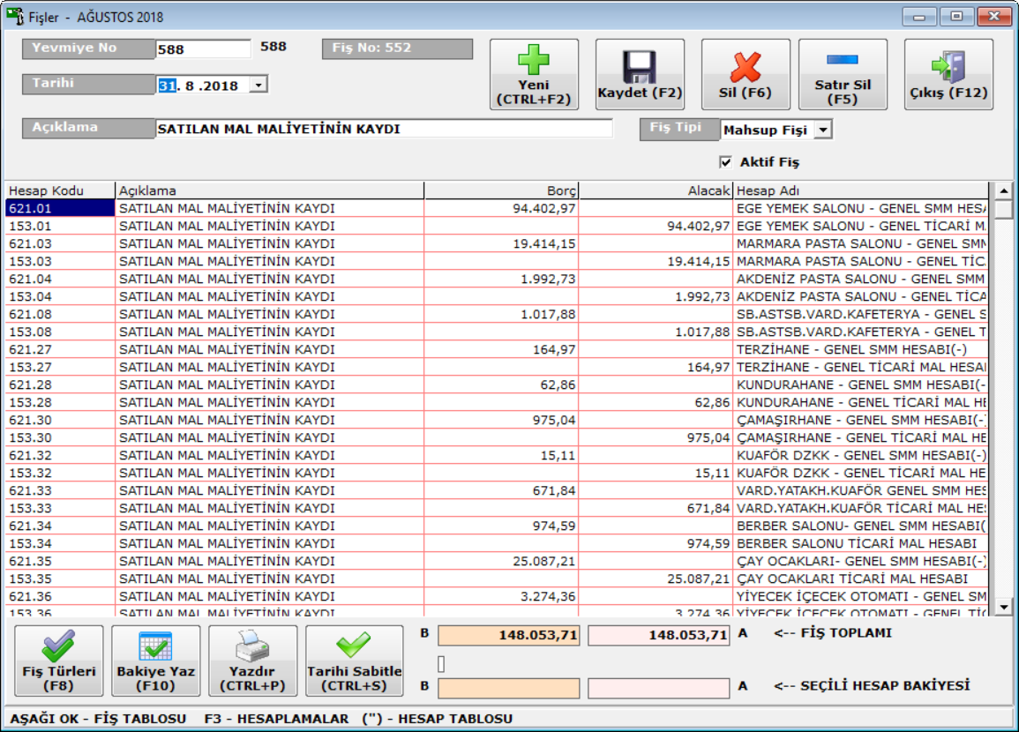Remove the row using the Satır Sil icon
Image resolution: width=1019 pixels, height=732 pixels.
843,60
